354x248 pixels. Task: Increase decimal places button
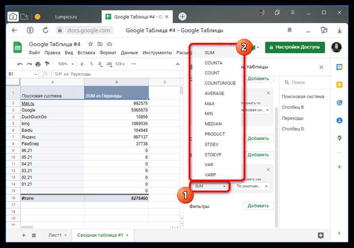point(110,64)
